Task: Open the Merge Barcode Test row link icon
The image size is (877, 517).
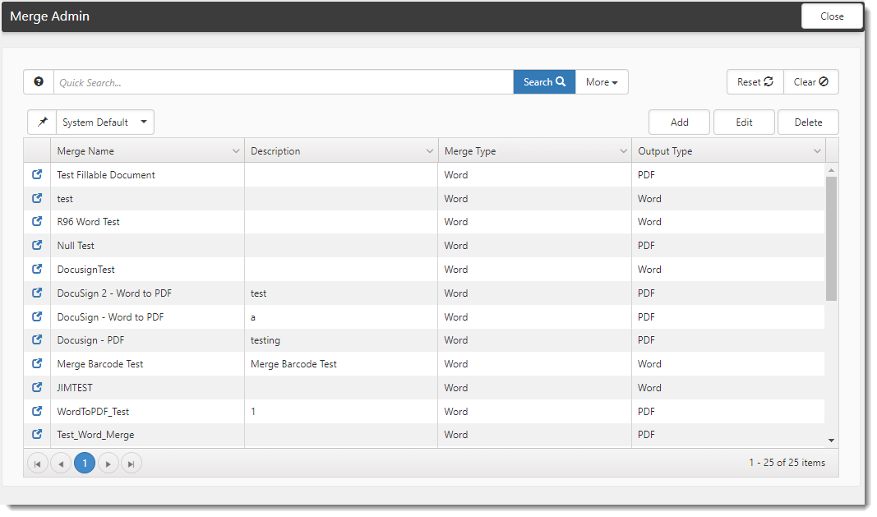Action: coord(37,364)
